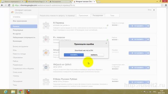Switch to Расширения browser tab
Image resolution: width=168 pixels, height=94 pixels.
(60, 2)
